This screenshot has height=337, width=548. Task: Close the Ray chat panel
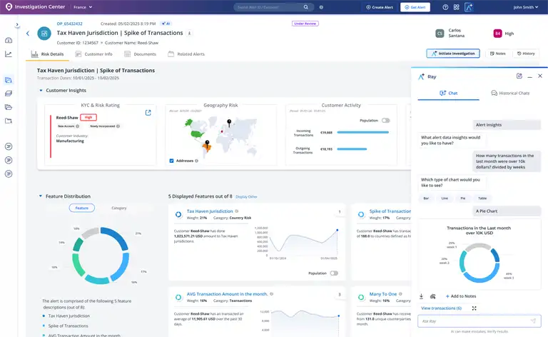540,76
